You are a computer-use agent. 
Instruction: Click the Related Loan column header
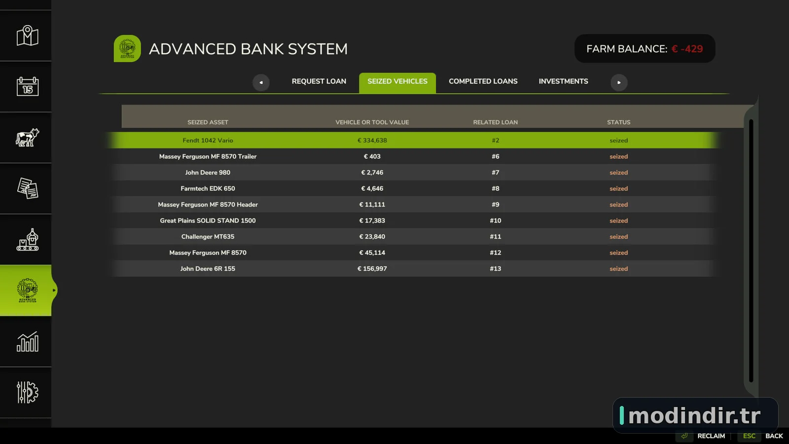click(x=496, y=122)
